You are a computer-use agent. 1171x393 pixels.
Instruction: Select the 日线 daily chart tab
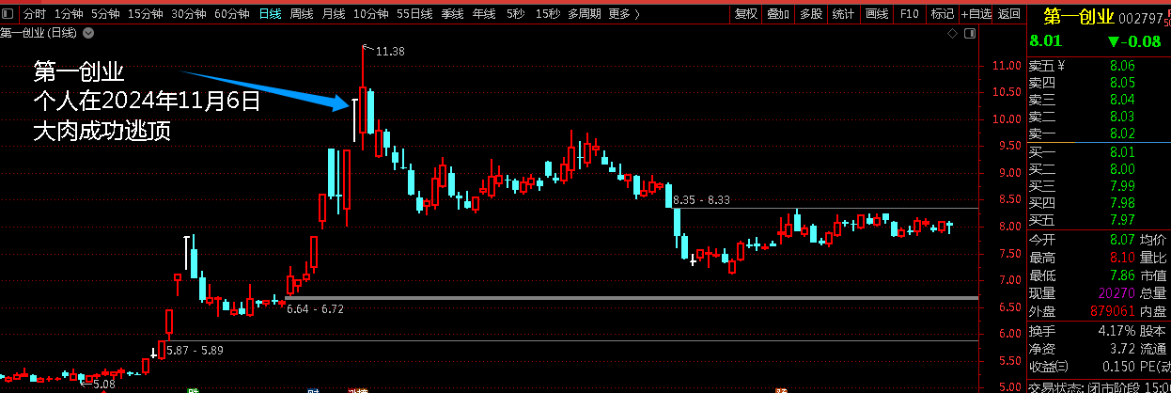(x=269, y=14)
